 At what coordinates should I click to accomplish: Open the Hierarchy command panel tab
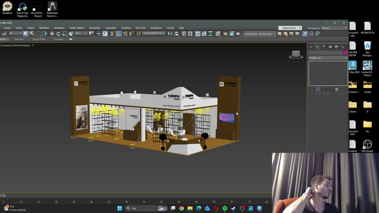point(324,47)
